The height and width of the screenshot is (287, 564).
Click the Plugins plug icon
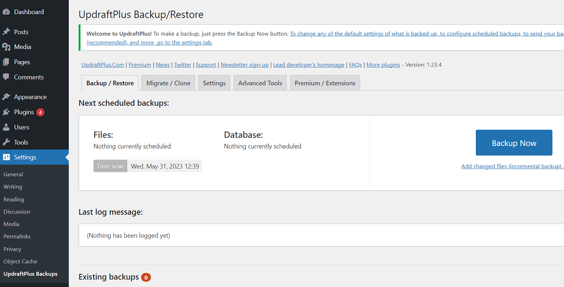tap(6, 112)
